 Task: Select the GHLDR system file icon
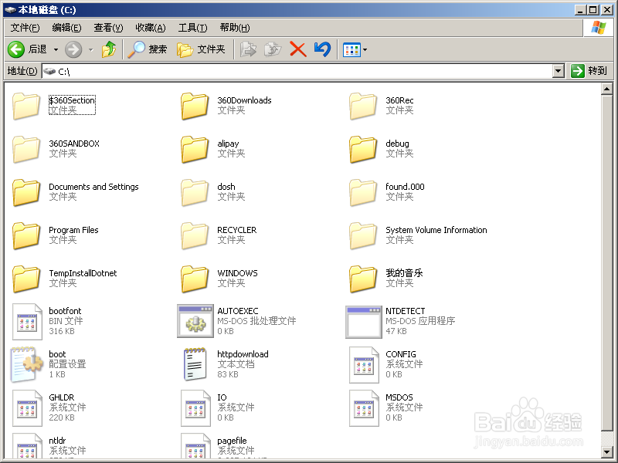(x=27, y=408)
